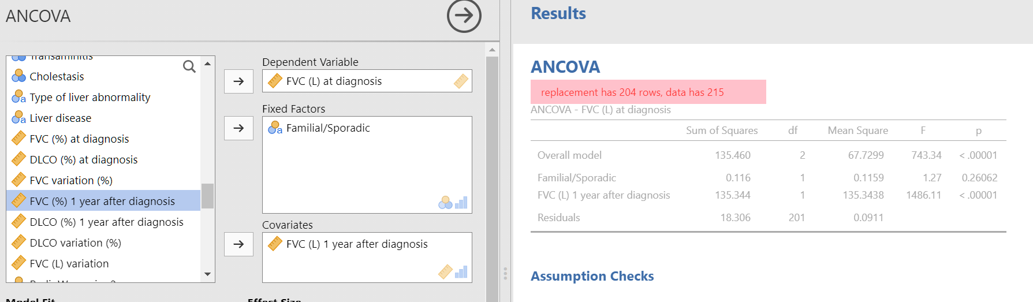The image size is (1033, 302).
Task: Move the selected variable to Fixed Factors
Action: [238, 128]
